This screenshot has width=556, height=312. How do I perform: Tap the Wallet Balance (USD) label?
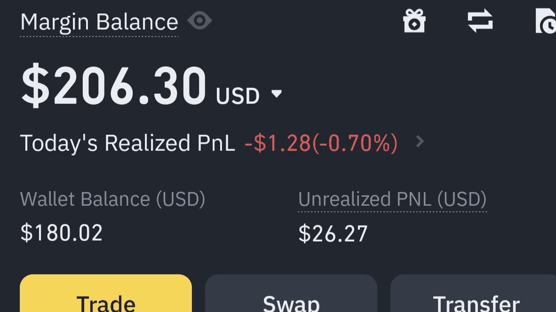112,199
